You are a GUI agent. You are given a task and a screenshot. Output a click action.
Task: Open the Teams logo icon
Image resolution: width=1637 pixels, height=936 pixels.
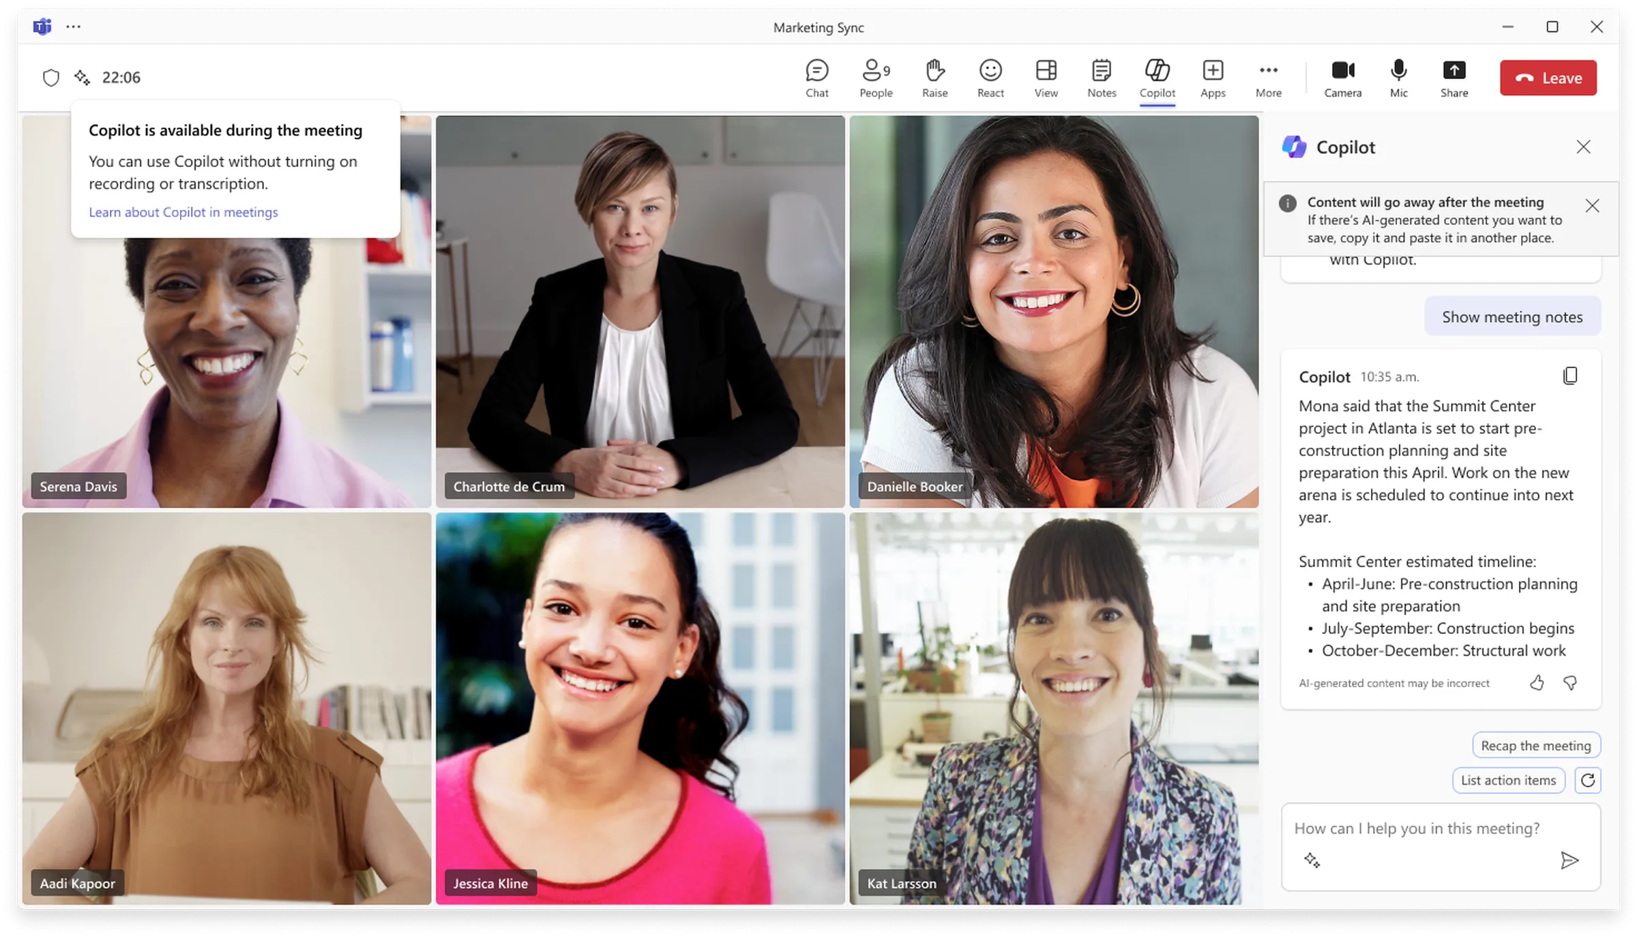pyautogui.click(x=42, y=27)
